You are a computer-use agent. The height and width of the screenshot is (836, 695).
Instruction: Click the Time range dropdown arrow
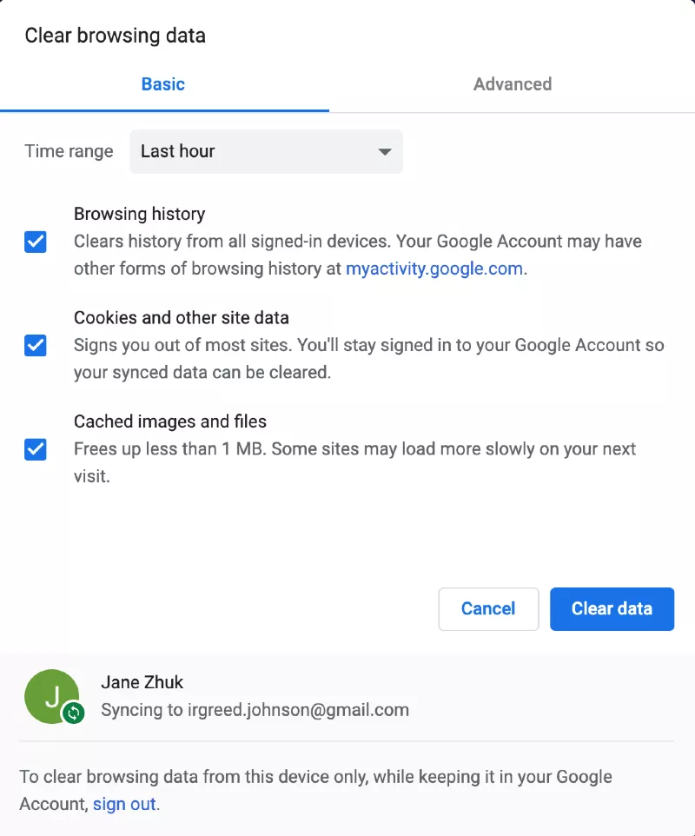[384, 152]
